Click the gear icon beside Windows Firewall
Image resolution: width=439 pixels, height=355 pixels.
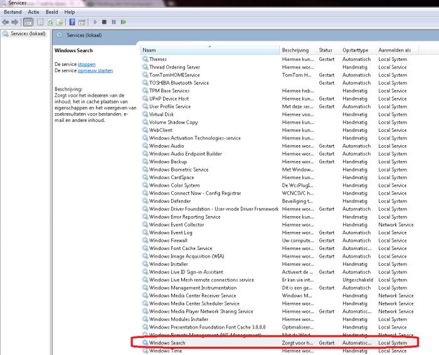pyautogui.click(x=145, y=240)
